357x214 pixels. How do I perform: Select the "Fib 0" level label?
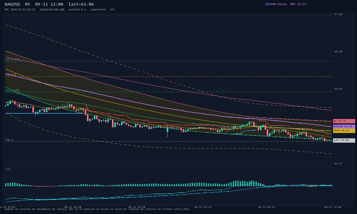point(9,140)
